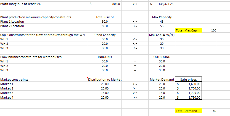The height and width of the screenshot is (116, 230).
Task: Click the >= operator in Profit margin row
Action: click(135, 4)
